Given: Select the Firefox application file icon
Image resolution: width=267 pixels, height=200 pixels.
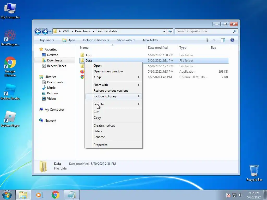Looking at the screenshot, I should (x=82, y=71).
